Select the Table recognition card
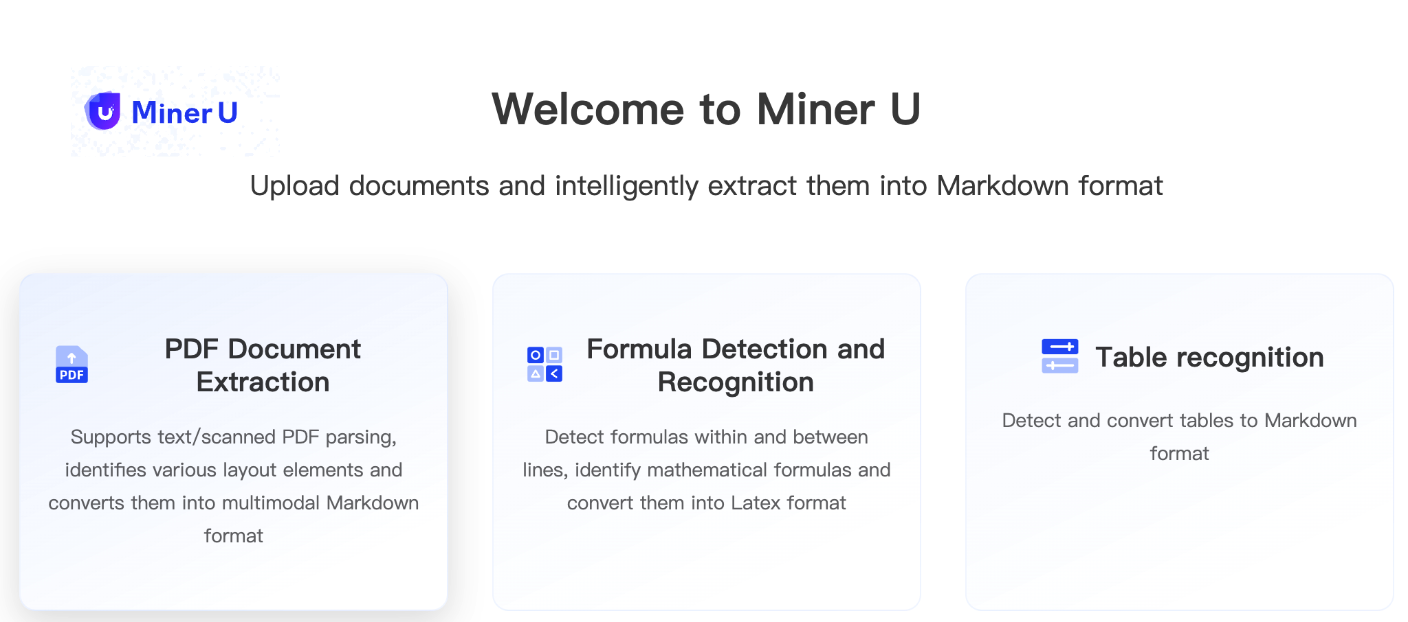 click(x=1179, y=441)
